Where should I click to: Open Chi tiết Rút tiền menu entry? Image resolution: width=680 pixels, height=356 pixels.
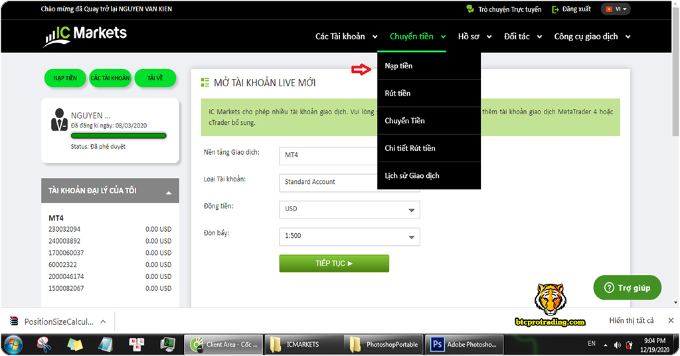[429, 148]
